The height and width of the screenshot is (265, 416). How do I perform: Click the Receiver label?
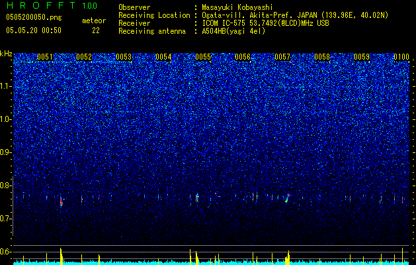point(134,23)
